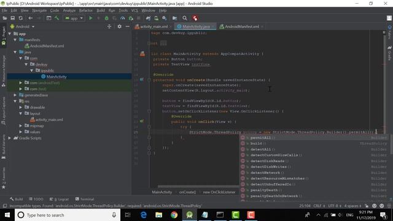
Task: Open the VCS menu
Action: pyautogui.click(x=134, y=10)
